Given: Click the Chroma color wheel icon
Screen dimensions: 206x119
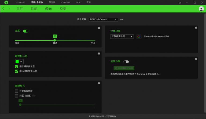Looking at the screenshot, I should pos(139,37).
